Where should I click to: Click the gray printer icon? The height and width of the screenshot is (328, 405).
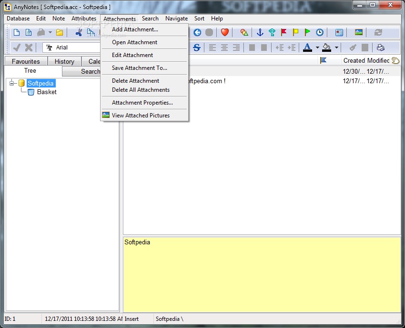click(x=41, y=32)
